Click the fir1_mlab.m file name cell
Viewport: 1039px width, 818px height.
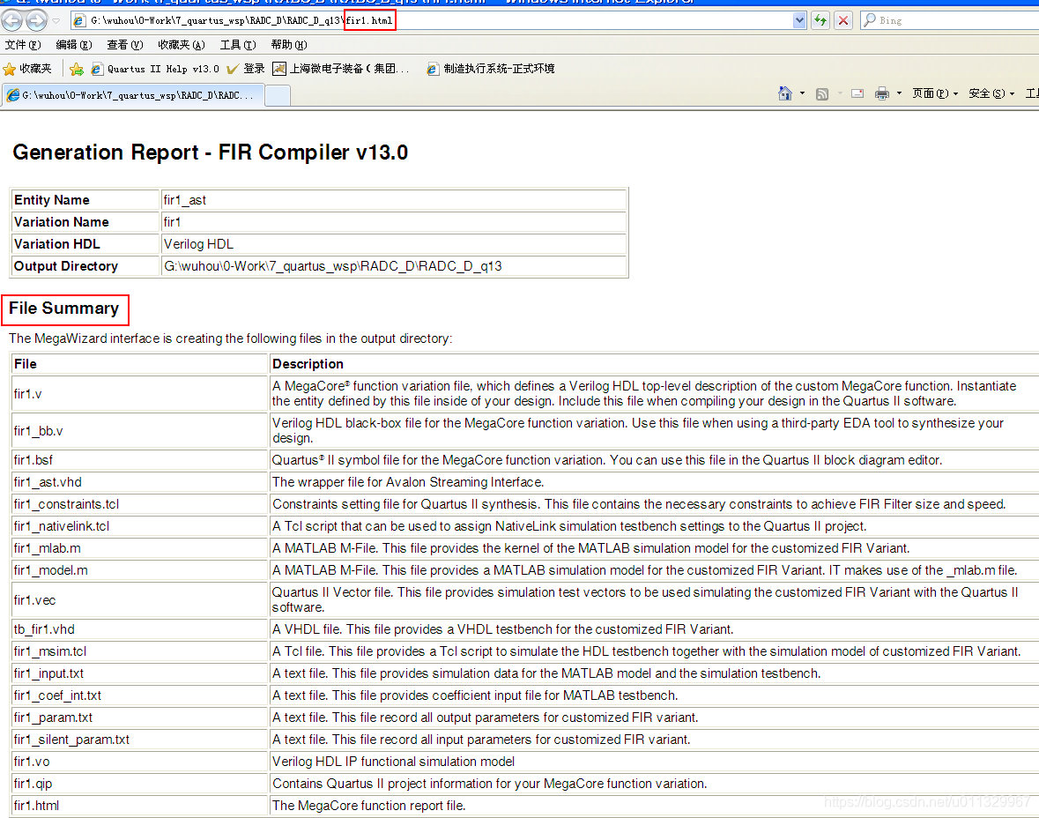pos(139,548)
